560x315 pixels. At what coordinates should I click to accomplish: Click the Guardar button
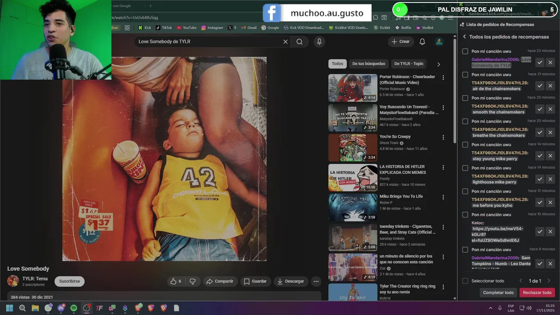255,281
